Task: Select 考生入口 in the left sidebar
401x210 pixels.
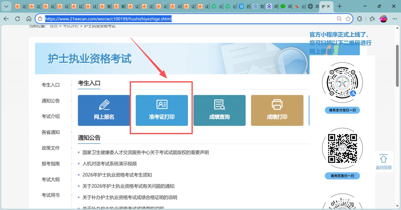Action: click(x=51, y=85)
